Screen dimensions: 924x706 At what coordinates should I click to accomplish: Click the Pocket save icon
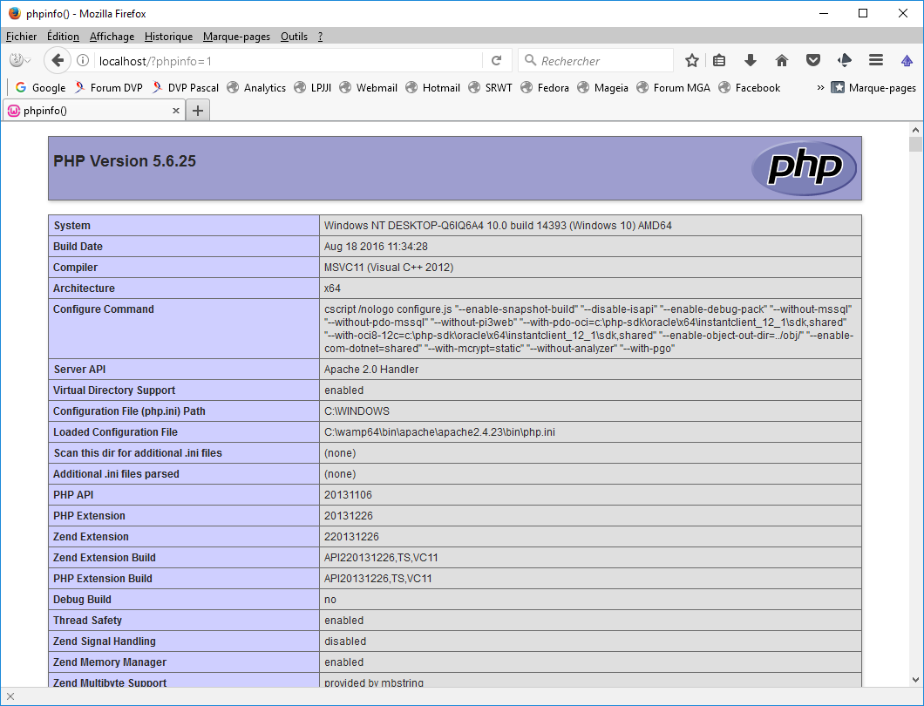coord(812,60)
